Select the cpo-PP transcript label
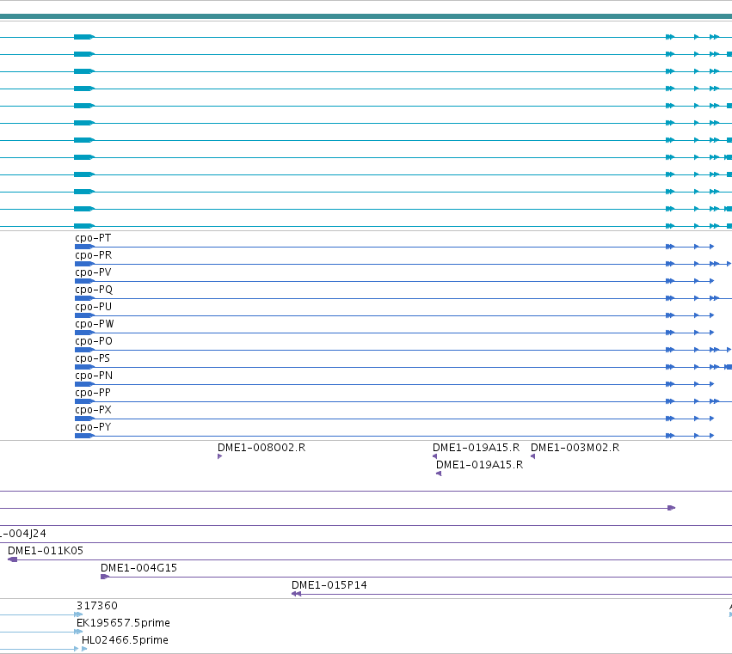732x654 pixels. [93, 393]
